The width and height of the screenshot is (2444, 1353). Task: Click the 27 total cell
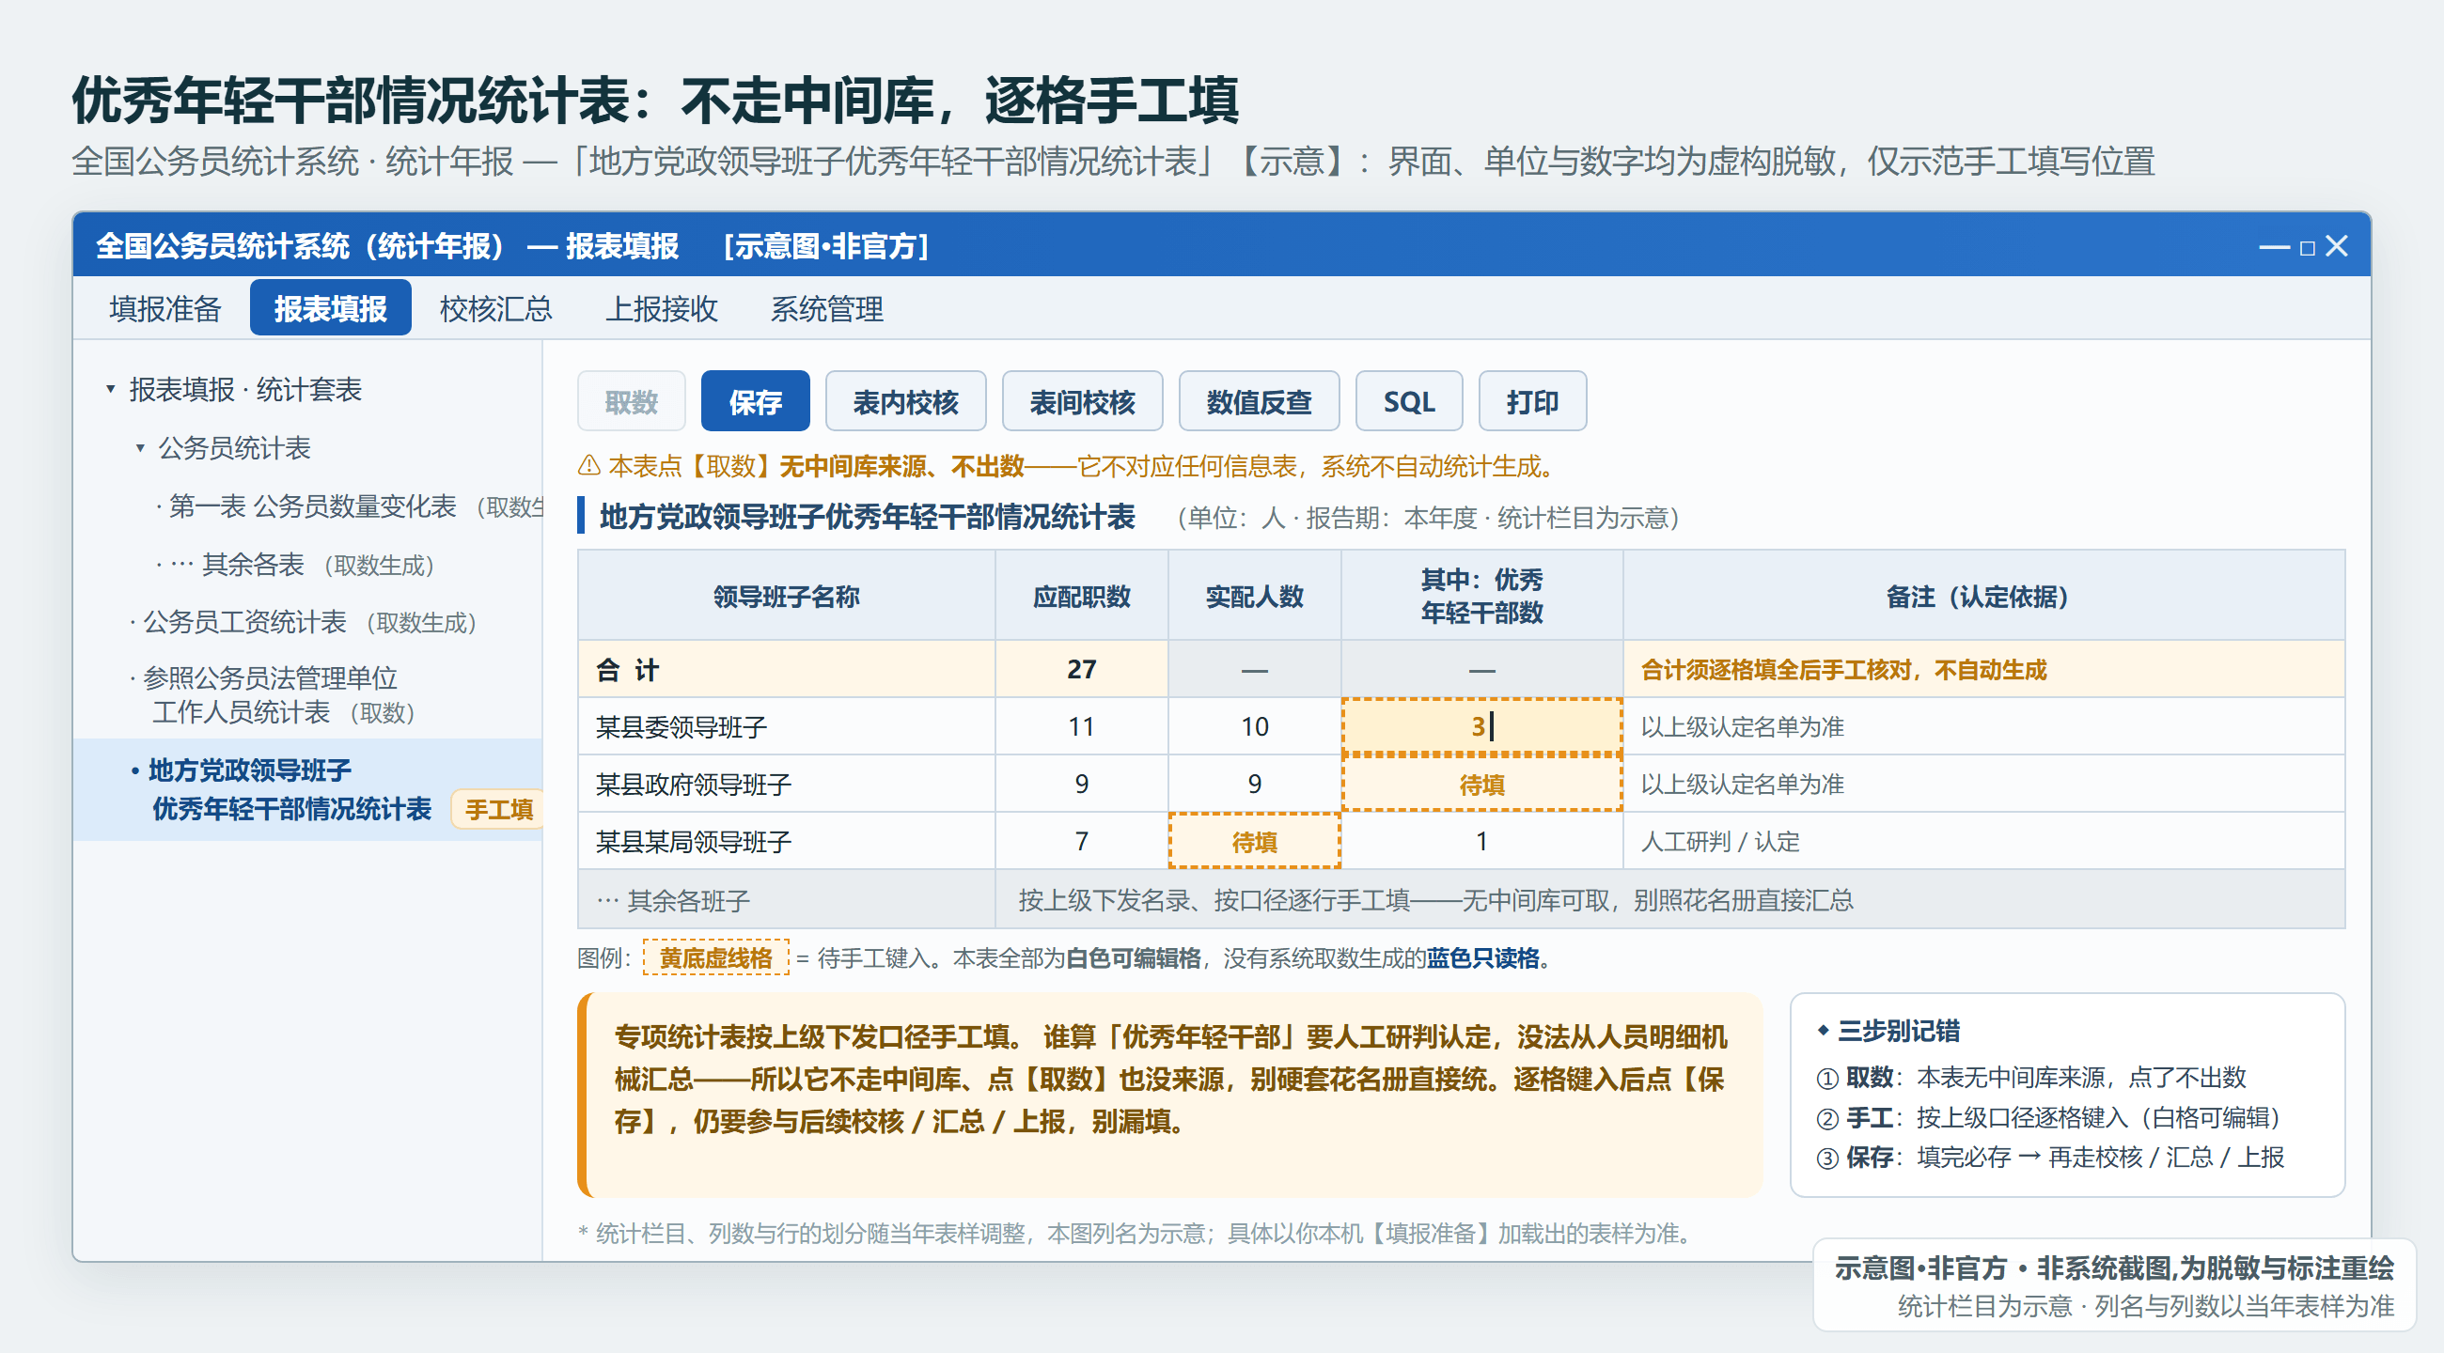coord(1082,669)
